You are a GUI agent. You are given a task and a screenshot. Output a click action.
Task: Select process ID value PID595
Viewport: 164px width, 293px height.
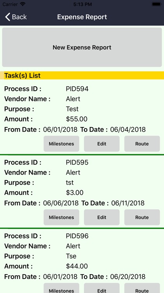click(77, 163)
